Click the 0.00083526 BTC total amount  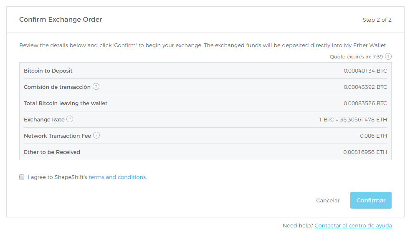pos(365,103)
